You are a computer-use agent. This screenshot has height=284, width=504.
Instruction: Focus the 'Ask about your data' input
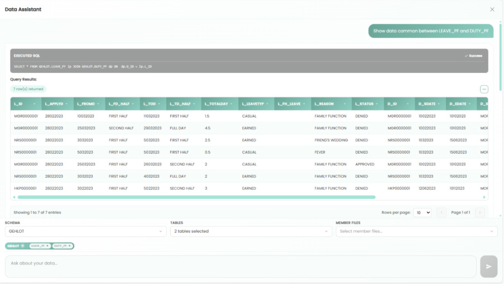240,266
